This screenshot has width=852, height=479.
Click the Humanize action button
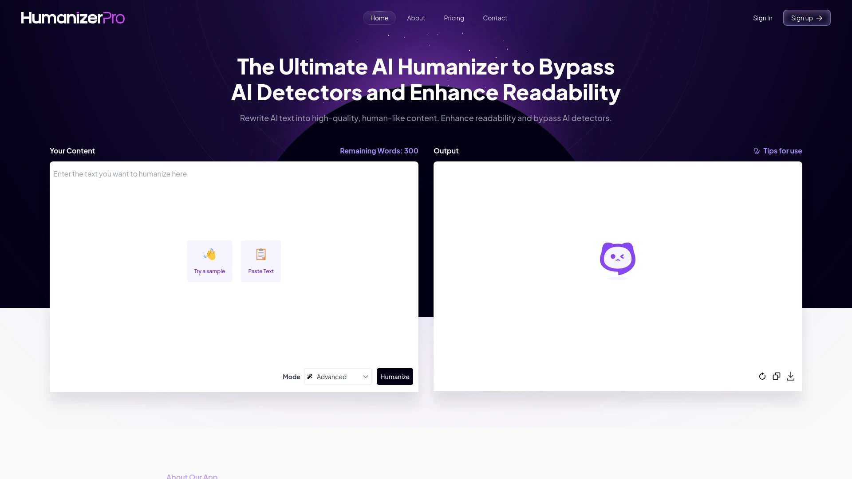click(x=395, y=376)
